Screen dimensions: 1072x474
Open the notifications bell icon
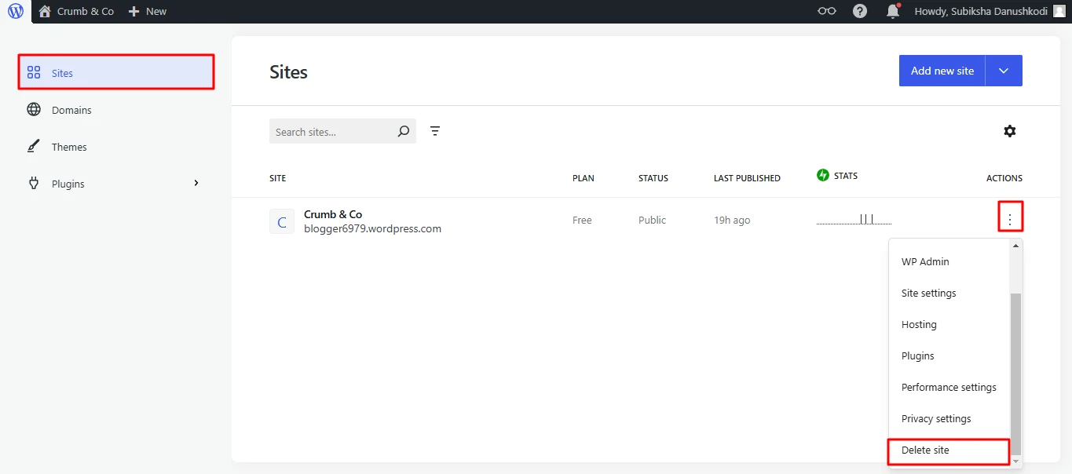[892, 12]
